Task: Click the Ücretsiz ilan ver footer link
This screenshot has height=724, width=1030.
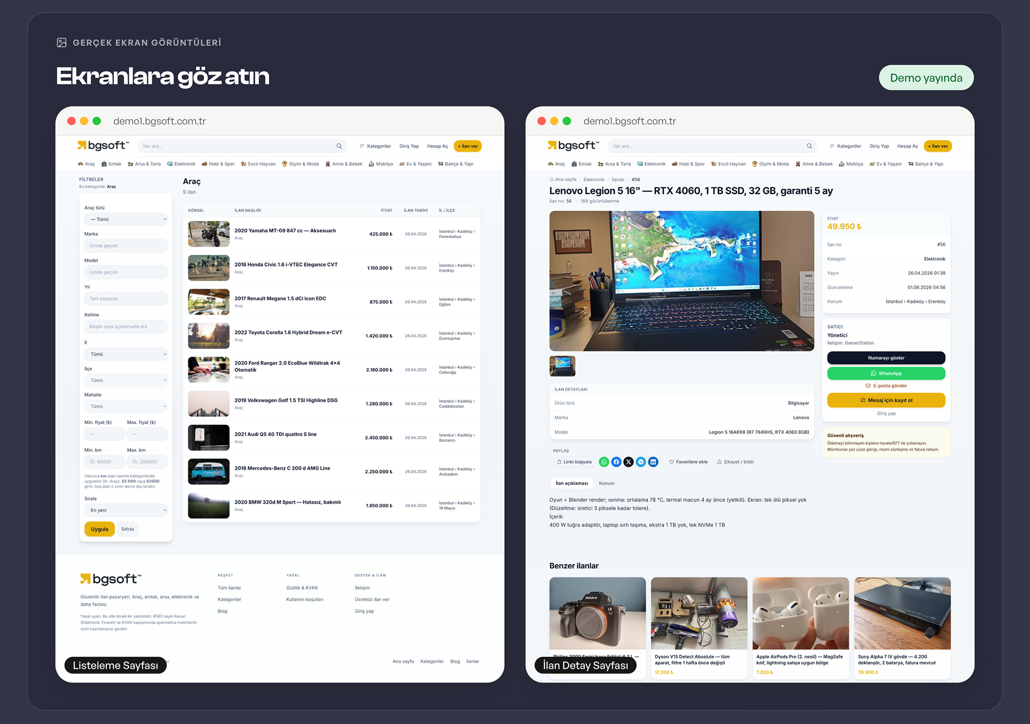Action: pyautogui.click(x=372, y=600)
